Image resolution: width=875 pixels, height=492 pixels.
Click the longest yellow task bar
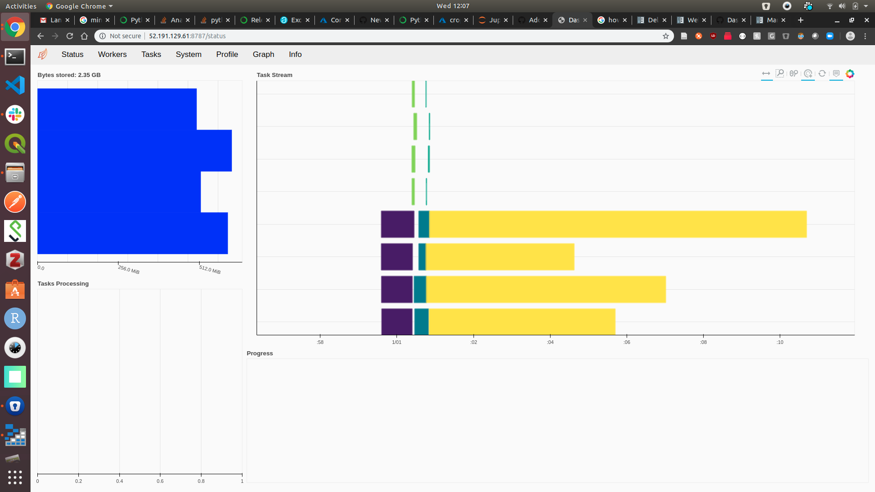point(618,224)
